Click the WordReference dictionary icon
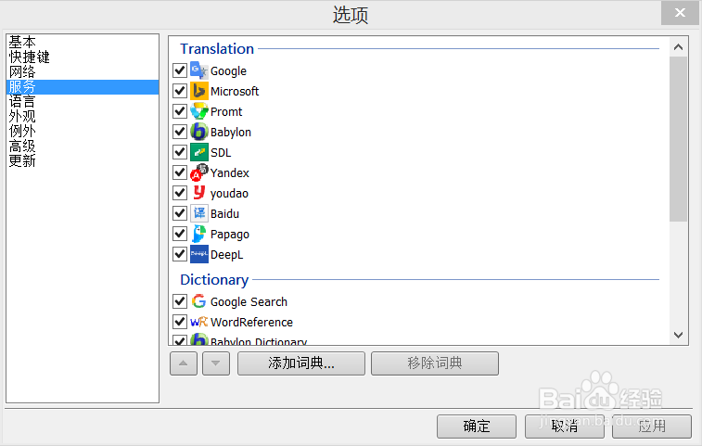 (199, 322)
